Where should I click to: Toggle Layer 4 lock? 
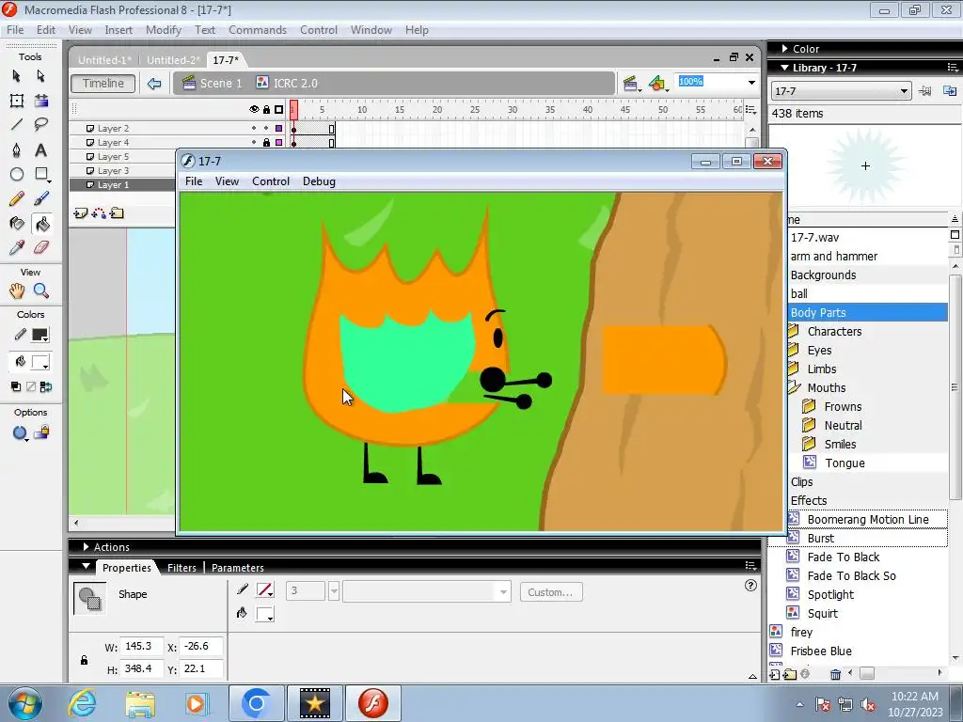click(x=266, y=143)
